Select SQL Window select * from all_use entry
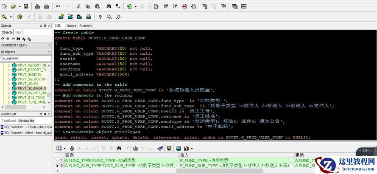This screenshot has height=174, width=377. tap(26, 133)
